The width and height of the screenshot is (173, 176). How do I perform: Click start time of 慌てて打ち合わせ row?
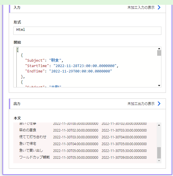coord(76,137)
